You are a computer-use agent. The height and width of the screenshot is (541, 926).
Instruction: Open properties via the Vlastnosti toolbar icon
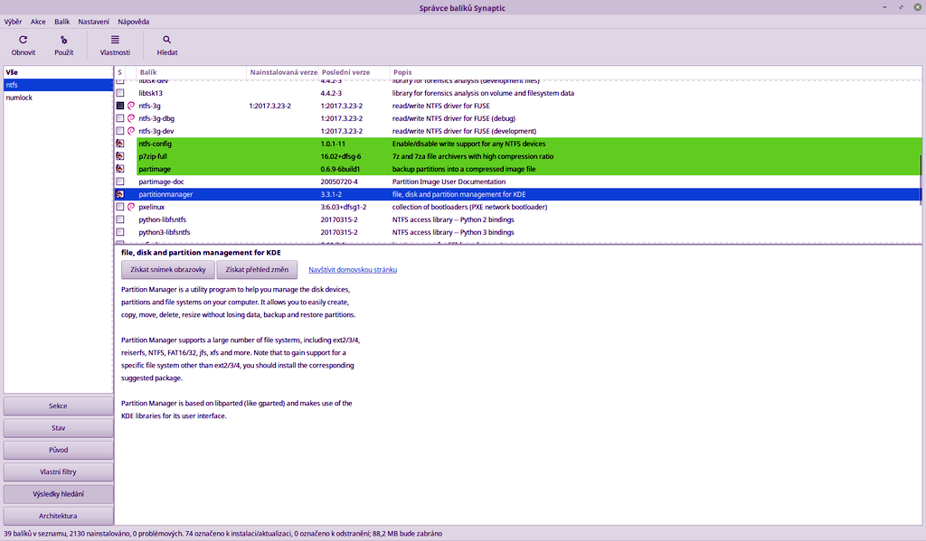115,39
